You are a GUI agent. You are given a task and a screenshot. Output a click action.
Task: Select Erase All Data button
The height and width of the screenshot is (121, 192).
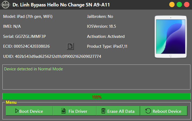click(x=118, y=111)
